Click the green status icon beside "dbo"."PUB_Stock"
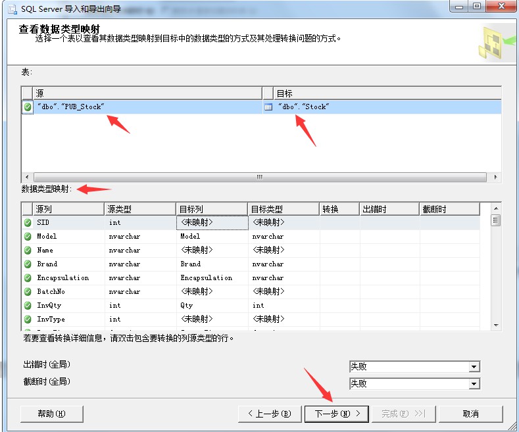 point(28,107)
